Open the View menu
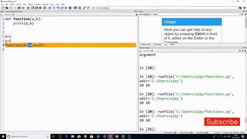247x139 pixels. [58, 4]
